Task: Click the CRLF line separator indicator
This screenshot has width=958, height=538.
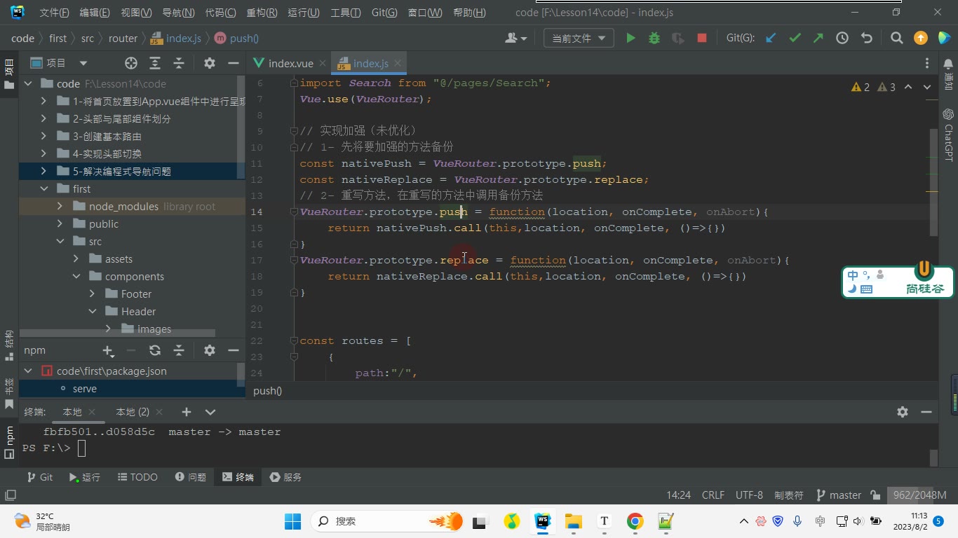Action: tap(713, 495)
